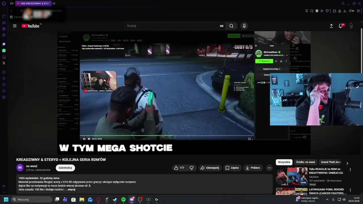Go to the YouTube home logo
363x204 pixels.
pyautogui.click(x=30, y=26)
